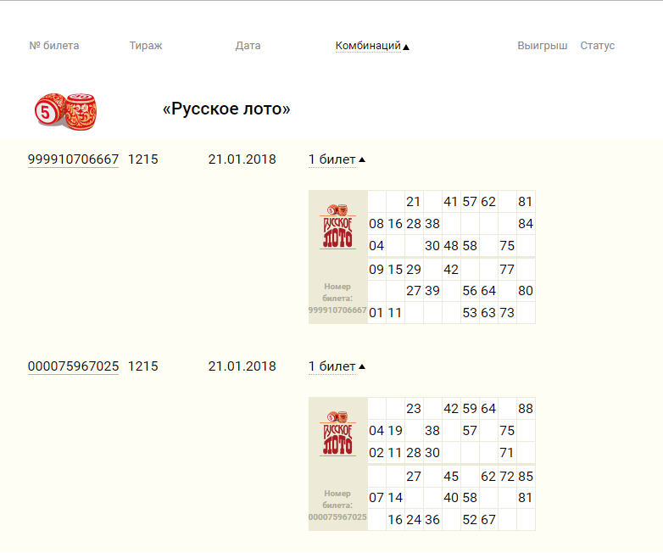
Task: Open ticket number 000075967025 link
Action: [x=73, y=366]
